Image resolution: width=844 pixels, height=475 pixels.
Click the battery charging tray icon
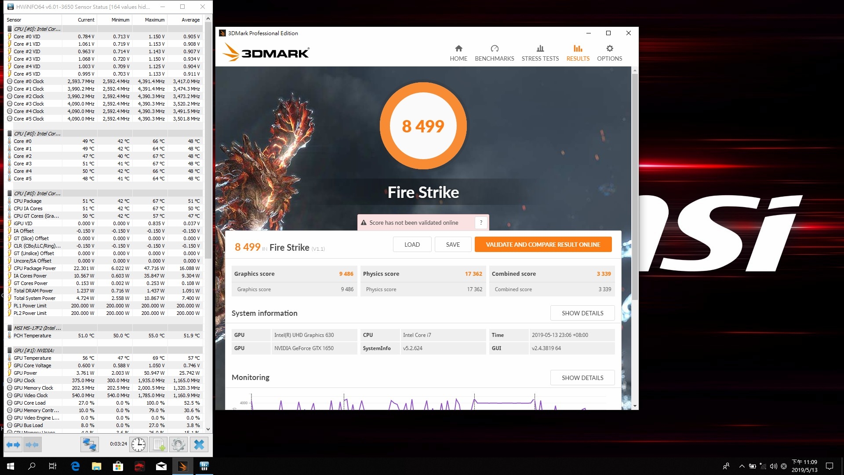pos(753,466)
